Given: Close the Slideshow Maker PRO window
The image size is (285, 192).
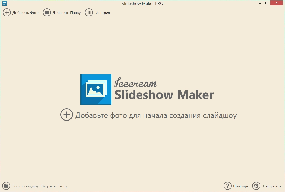Looking at the screenshot, I should (276, 3).
